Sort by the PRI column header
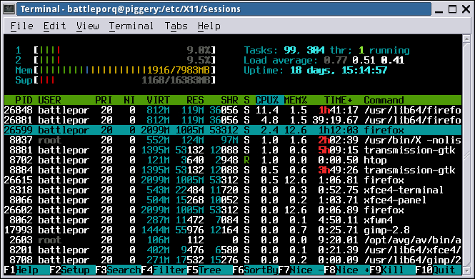475x279 pixels. [104, 100]
